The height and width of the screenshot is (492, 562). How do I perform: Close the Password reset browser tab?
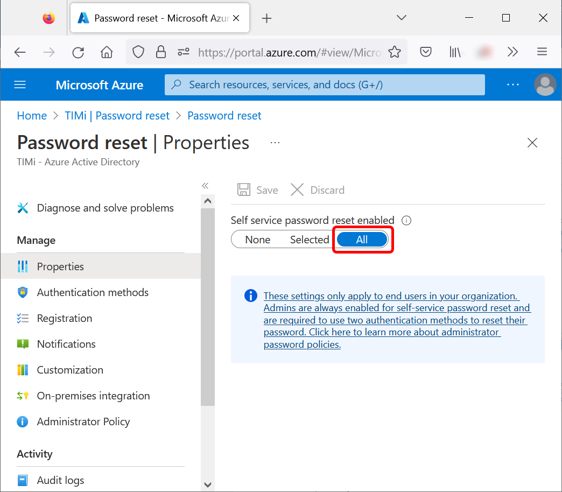236,18
